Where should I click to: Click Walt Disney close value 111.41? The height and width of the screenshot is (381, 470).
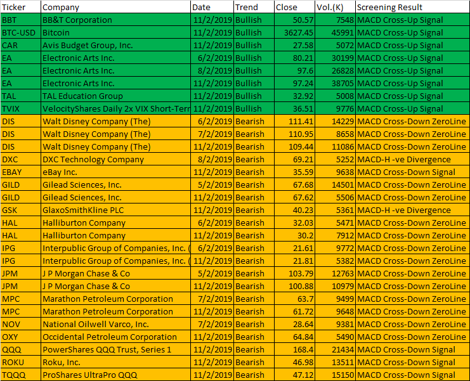tap(295, 121)
